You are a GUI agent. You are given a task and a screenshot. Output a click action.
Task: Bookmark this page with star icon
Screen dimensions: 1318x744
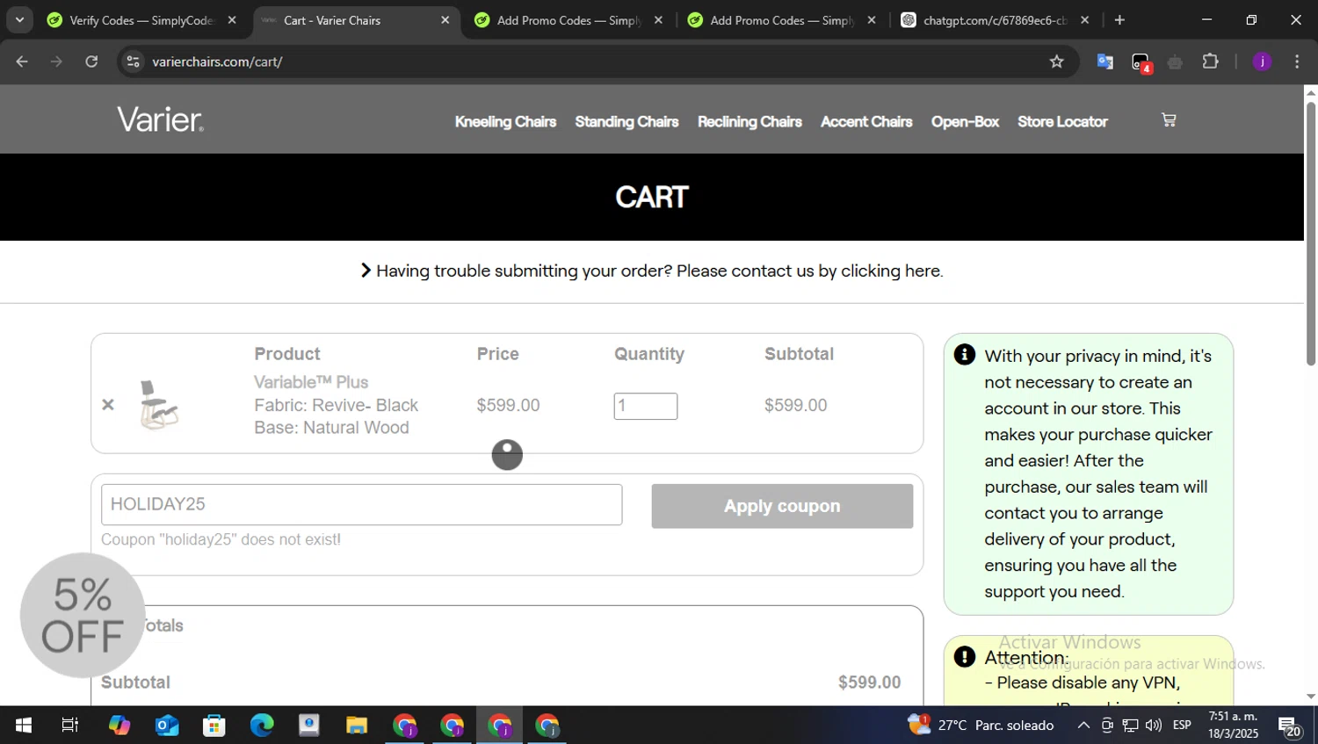click(x=1056, y=61)
